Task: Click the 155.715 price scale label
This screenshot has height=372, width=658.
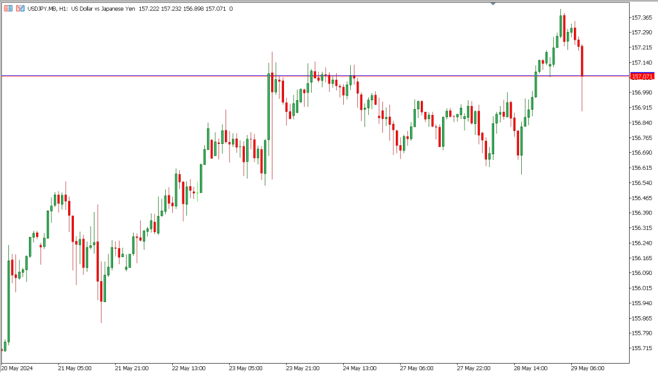Action: pyautogui.click(x=642, y=348)
